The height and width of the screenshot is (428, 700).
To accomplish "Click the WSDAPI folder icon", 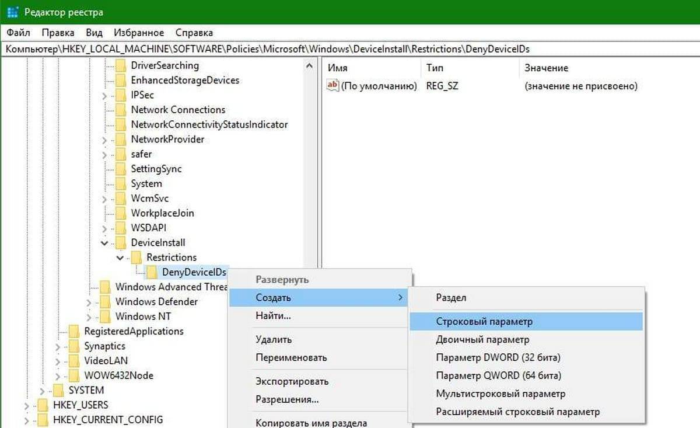I will tap(121, 228).
